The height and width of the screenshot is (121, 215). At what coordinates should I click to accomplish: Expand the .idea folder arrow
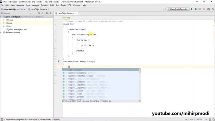(4, 20)
